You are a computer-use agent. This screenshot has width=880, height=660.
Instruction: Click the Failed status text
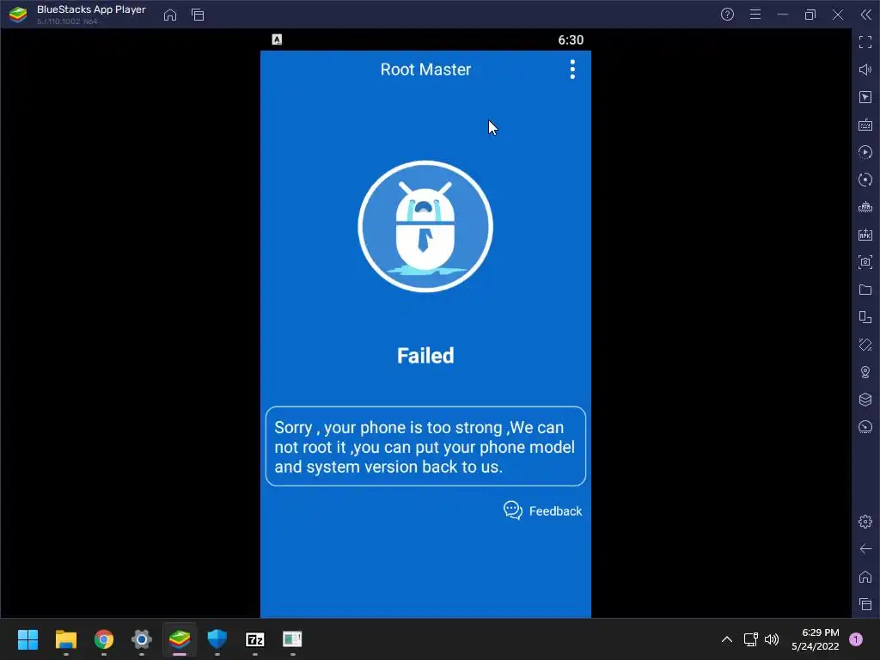click(425, 356)
